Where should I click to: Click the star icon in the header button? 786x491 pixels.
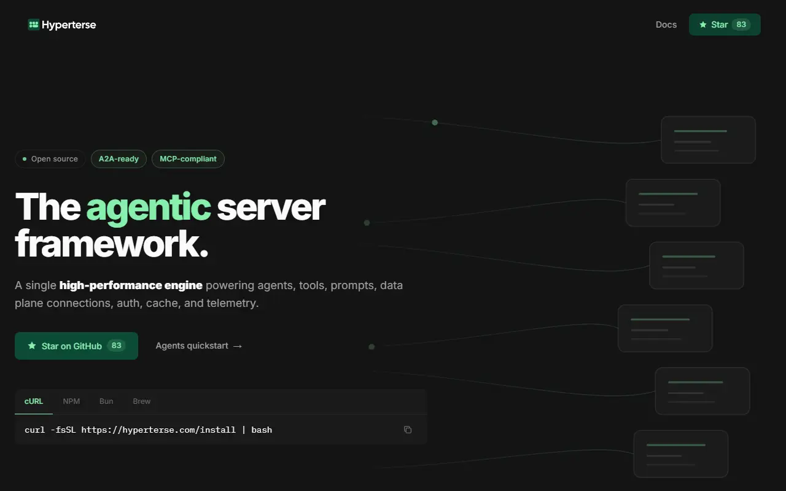pos(703,25)
